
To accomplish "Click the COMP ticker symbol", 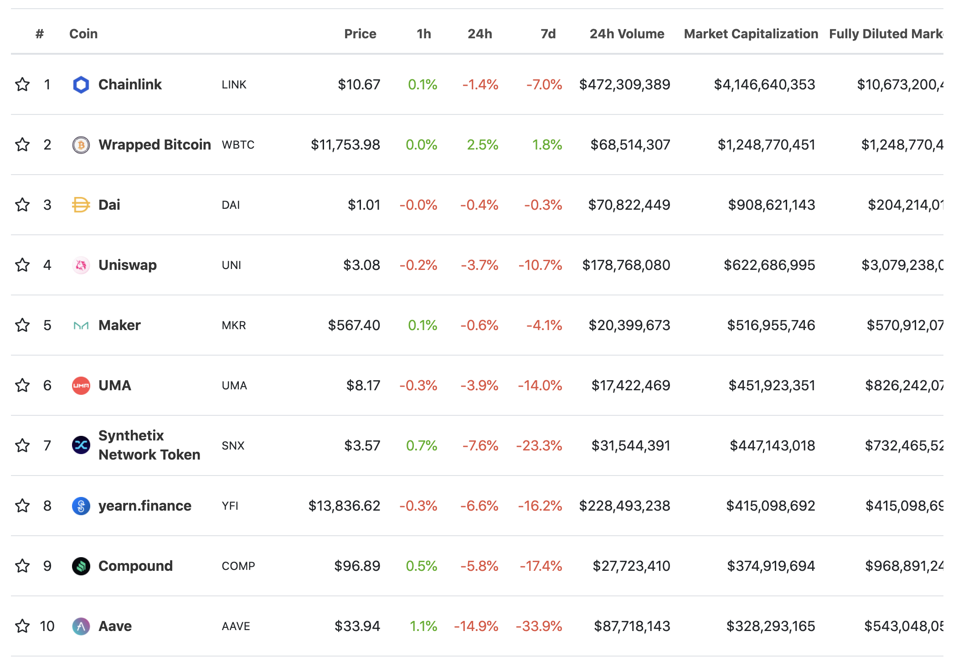I will click(238, 566).
